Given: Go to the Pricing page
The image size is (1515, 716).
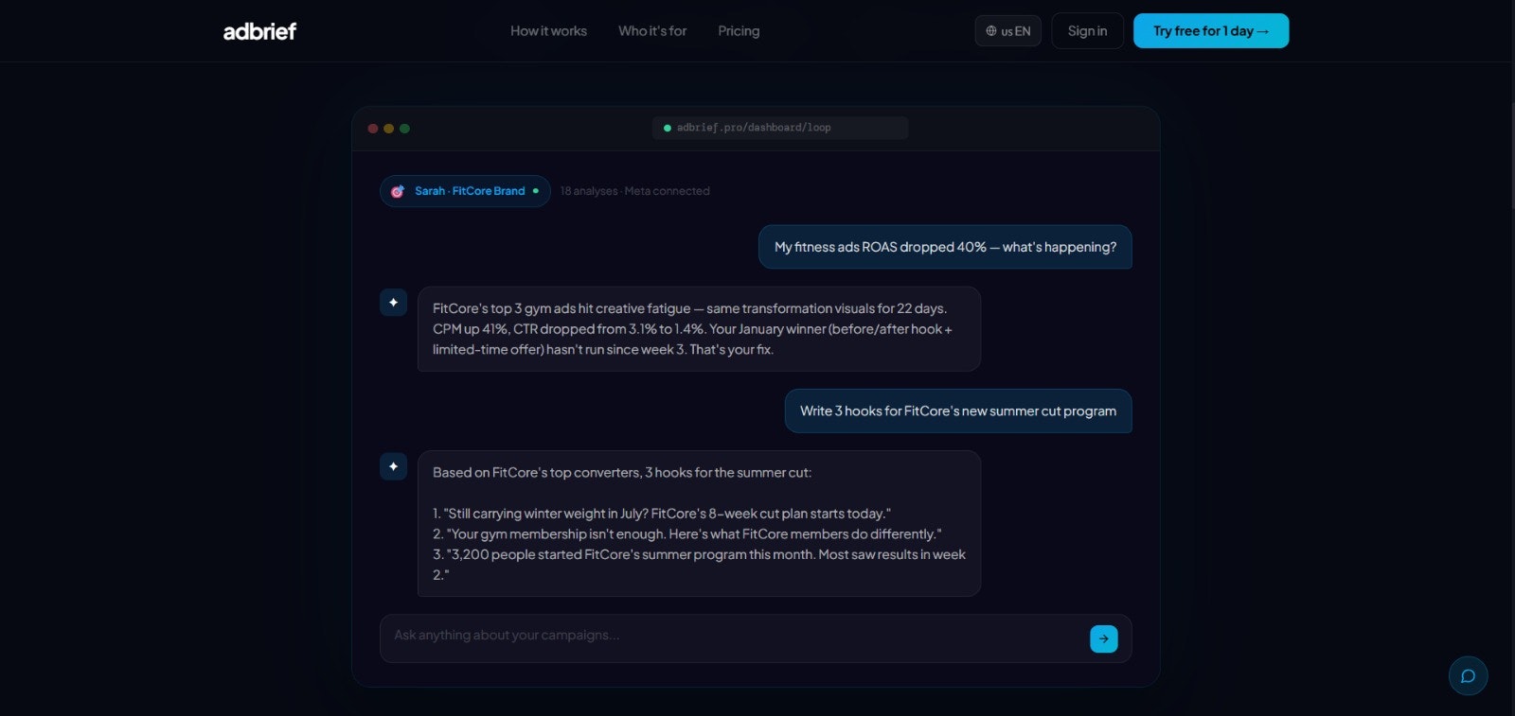Looking at the screenshot, I should (x=739, y=31).
